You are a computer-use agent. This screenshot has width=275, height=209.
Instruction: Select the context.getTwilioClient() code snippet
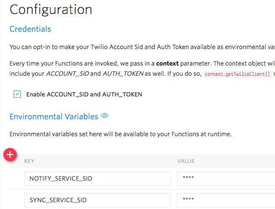[x=237, y=74]
